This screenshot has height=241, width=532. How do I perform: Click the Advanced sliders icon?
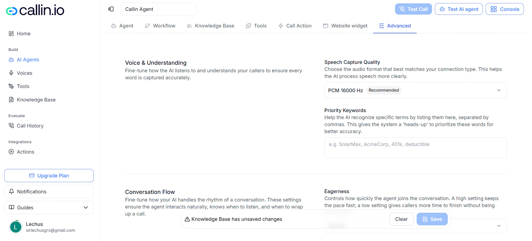click(x=382, y=26)
